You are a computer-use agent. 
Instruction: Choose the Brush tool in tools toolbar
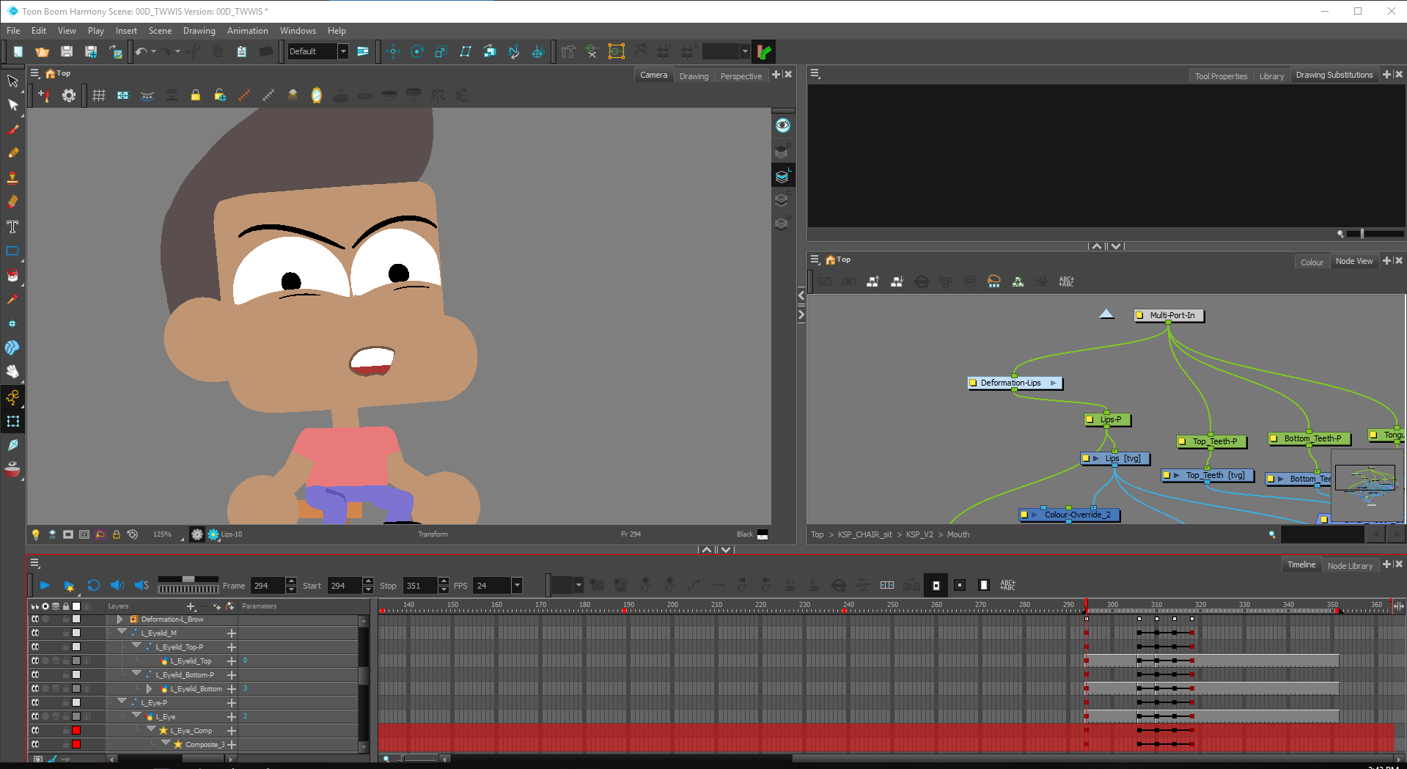tap(12, 130)
